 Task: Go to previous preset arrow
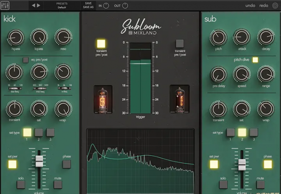[x=34, y=6]
